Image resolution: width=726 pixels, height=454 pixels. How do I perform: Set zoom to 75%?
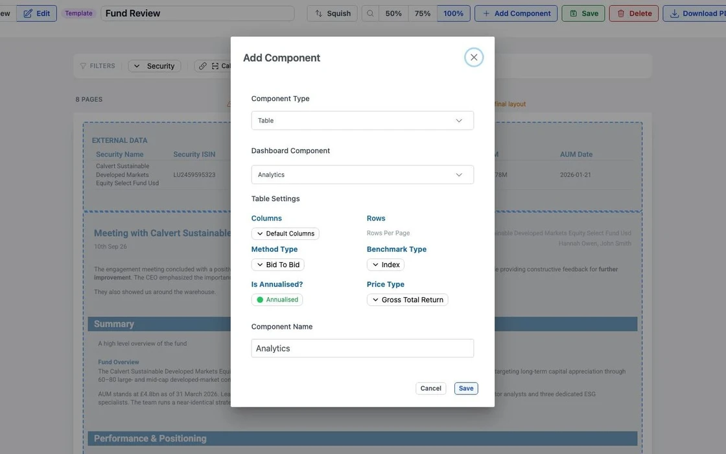point(422,14)
